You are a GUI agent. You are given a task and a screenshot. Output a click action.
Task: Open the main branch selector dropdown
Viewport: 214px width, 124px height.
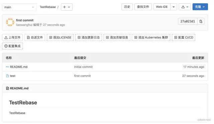19,7
